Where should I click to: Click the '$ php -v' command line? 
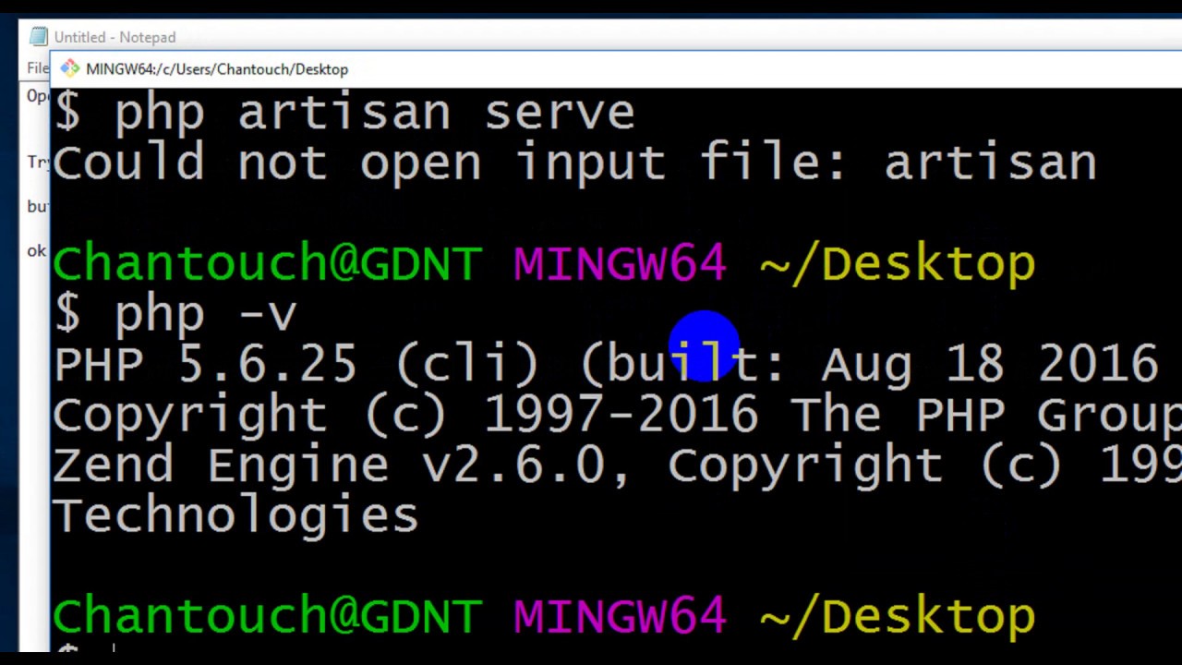pyautogui.click(x=175, y=315)
